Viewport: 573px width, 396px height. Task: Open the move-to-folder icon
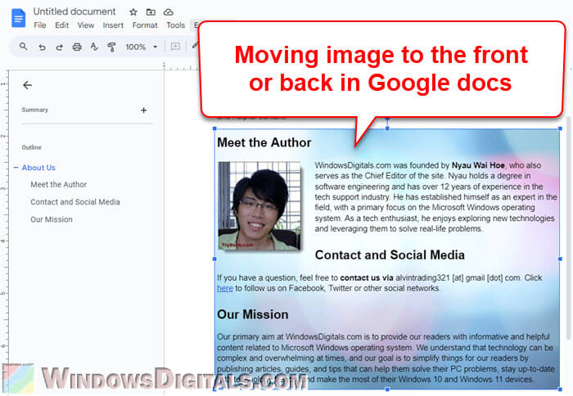[151, 12]
